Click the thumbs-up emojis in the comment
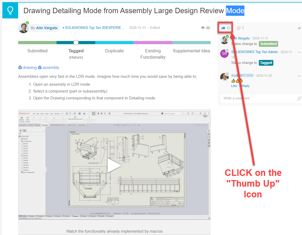Viewport: 302px width, 235px height. point(237,81)
